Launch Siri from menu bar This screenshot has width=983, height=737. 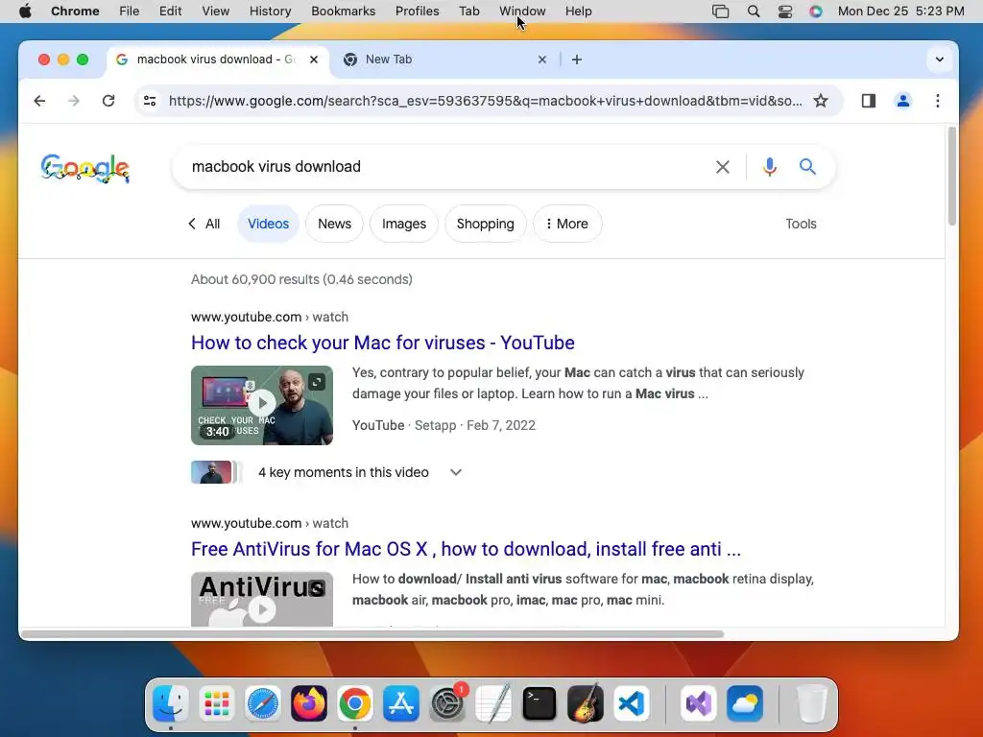pyautogui.click(x=816, y=12)
